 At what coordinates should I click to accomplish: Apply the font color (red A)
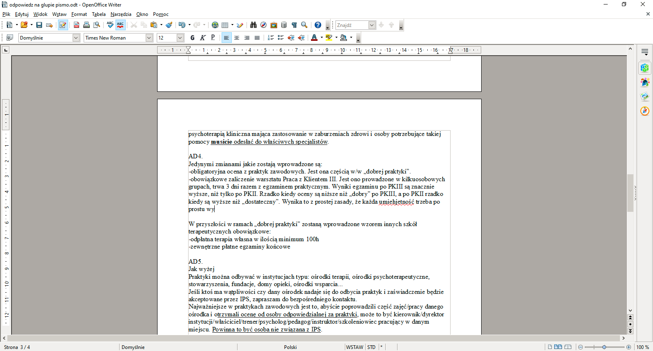(314, 38)
